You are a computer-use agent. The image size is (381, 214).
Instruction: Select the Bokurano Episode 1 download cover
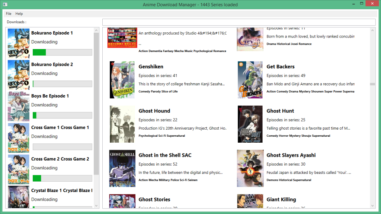pos(19,43)
